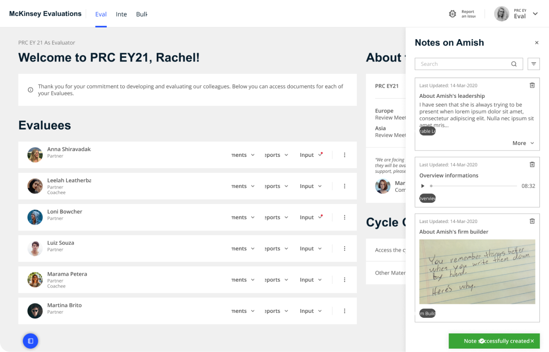
Task: Click Marama Petera's avatar photo
Action: click(35, 280)
